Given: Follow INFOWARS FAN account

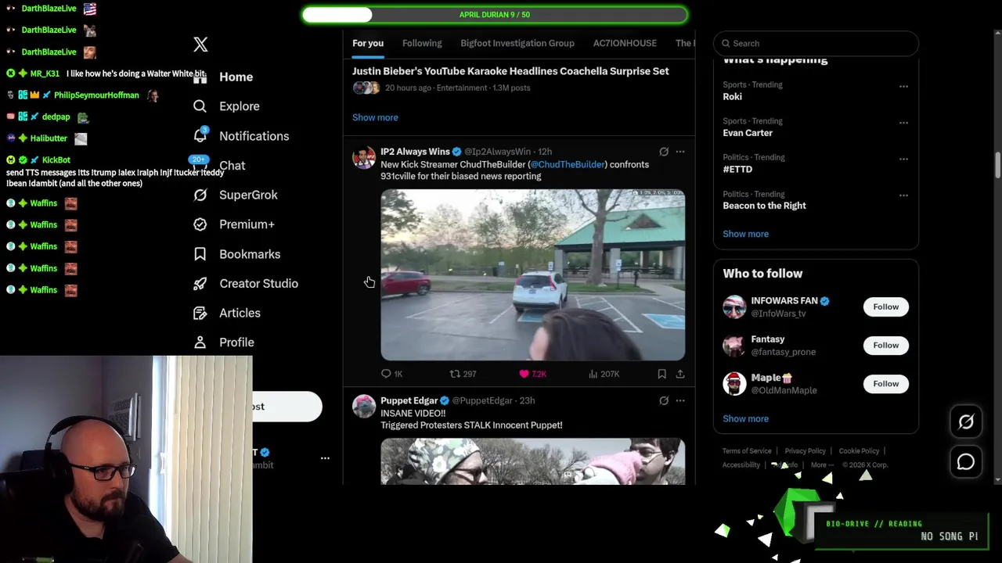Looking at the screenshot, I should (886, 307).
